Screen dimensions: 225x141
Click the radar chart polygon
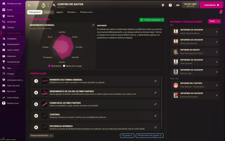(63, 47)
